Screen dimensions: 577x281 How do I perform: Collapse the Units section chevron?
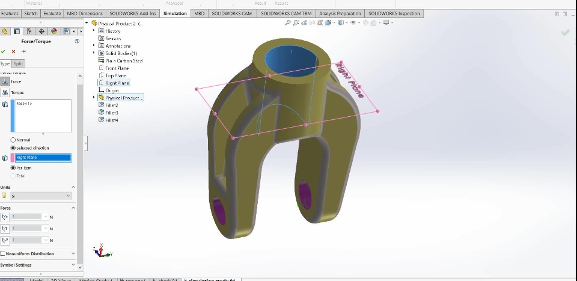pyautogui.click(x=73, y=187)
